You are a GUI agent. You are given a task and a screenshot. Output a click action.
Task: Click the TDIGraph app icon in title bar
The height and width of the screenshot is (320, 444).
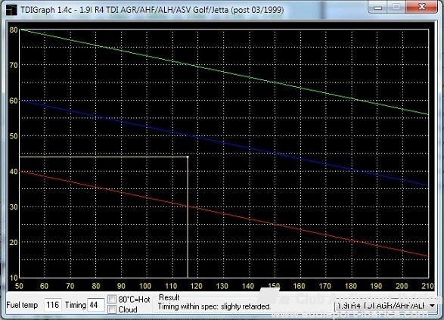pos(11,10)
